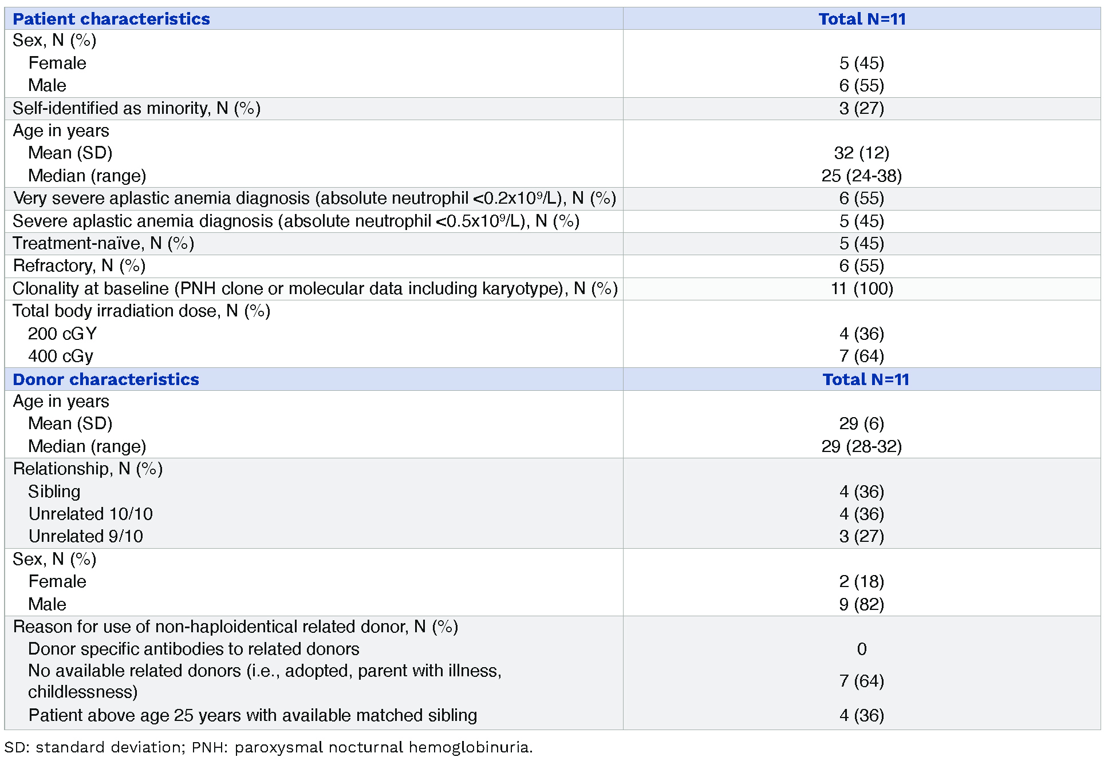Select the 200 cGY dose label
The image size is (1108, 761).
62,334
